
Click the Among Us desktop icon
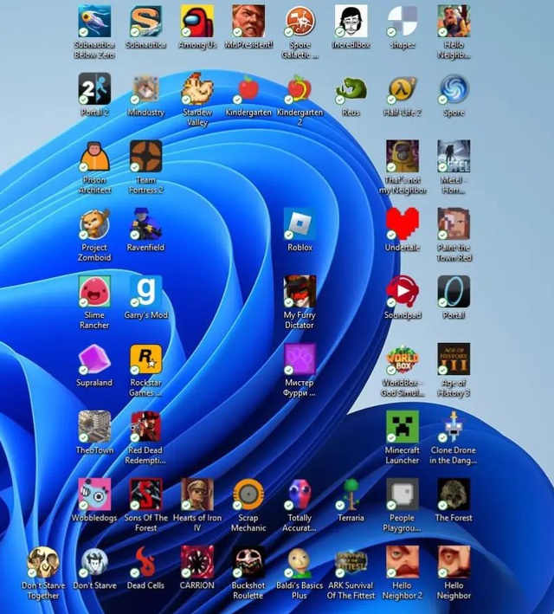(197, 21)
